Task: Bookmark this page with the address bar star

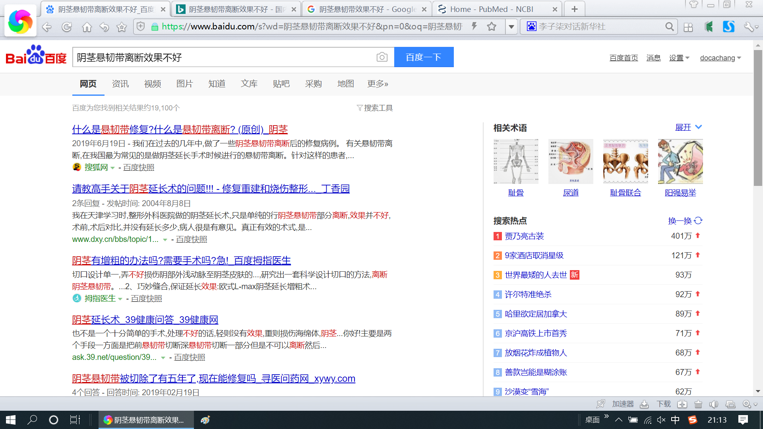Action: (x=492, y=27)
